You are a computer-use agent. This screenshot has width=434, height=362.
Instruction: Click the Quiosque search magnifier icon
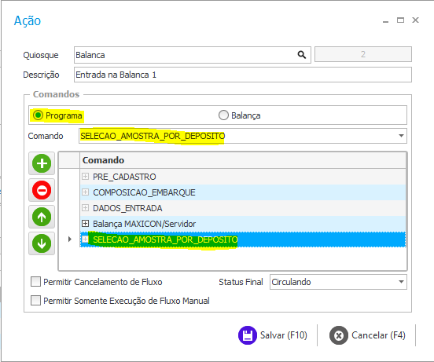coord(302,55)
